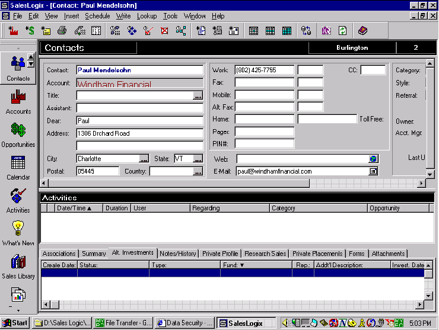The height and width of the screenshot is (330, 439).
Task: Open the File menu
Action: (x=17, y=16)
